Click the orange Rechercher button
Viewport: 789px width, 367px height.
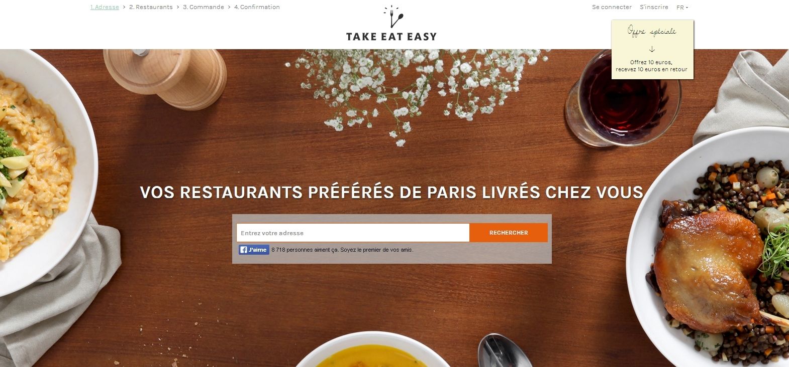click(x=509, y=233)
